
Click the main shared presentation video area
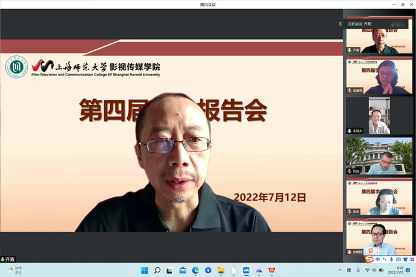171,143
